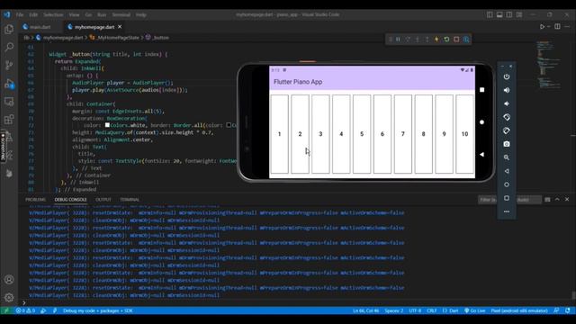
Task: Switch to the Output panel tab
Action: (x=103, y=200)
